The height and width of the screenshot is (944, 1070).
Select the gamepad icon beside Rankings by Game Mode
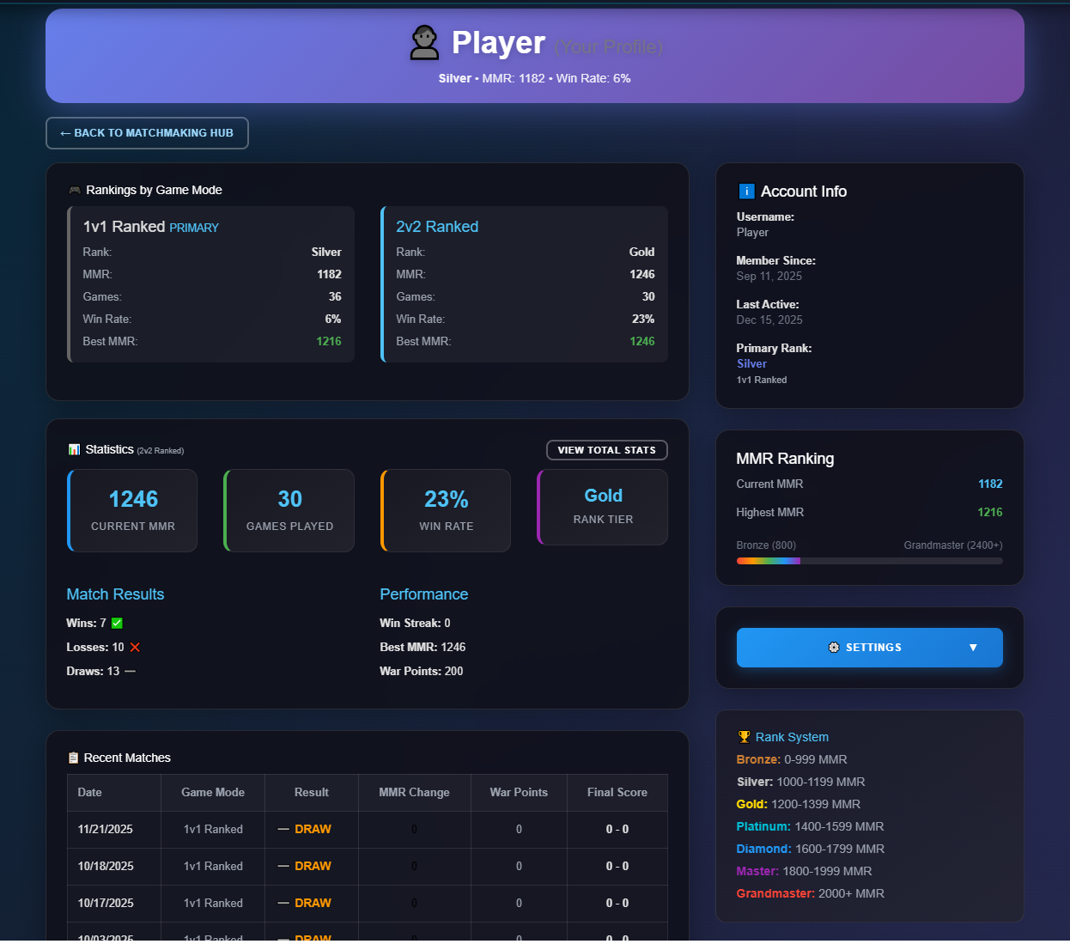click(75, 190)
